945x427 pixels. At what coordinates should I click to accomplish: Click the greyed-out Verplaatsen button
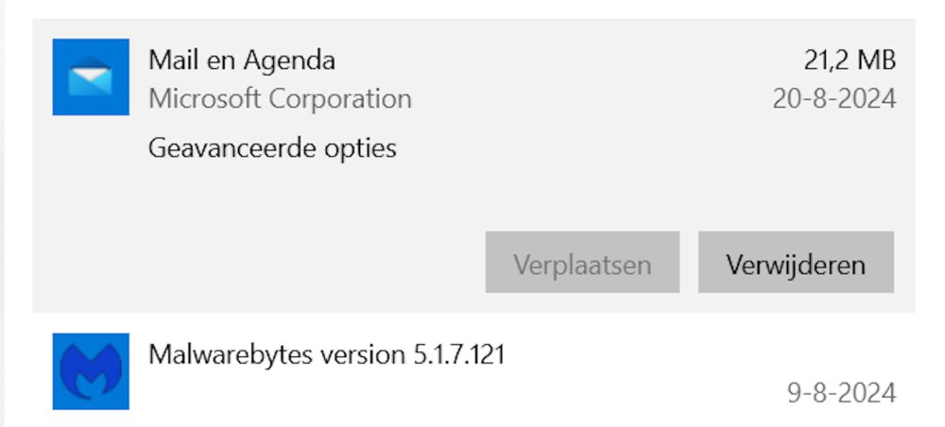582,263
